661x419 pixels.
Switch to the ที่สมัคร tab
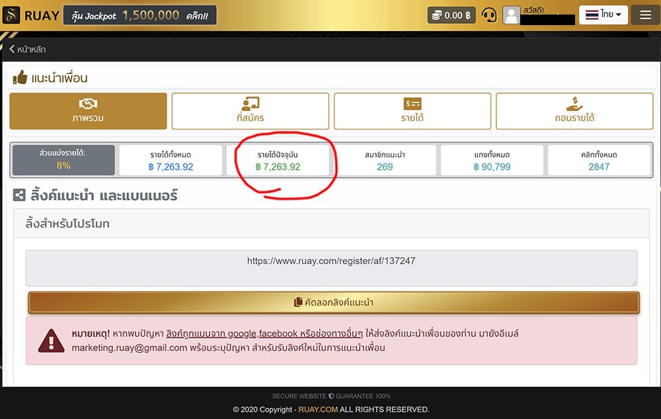point(251,111)
